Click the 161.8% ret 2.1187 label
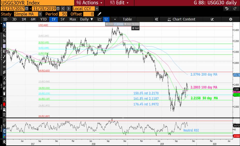 tap(146, 99)
